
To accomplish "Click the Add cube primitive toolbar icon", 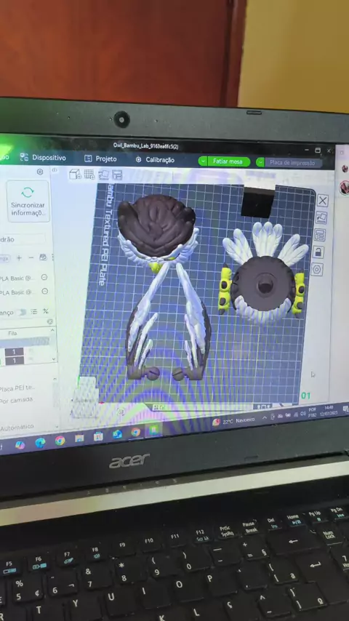I will (x=74, y=175).
